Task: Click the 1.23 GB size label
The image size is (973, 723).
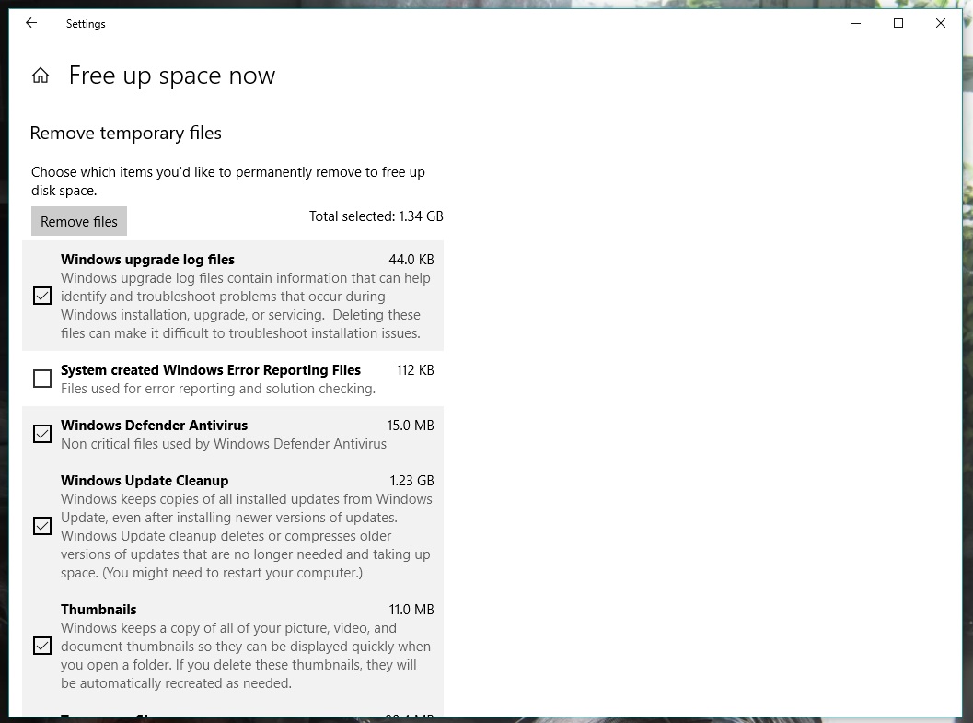Action: (411, 481)
